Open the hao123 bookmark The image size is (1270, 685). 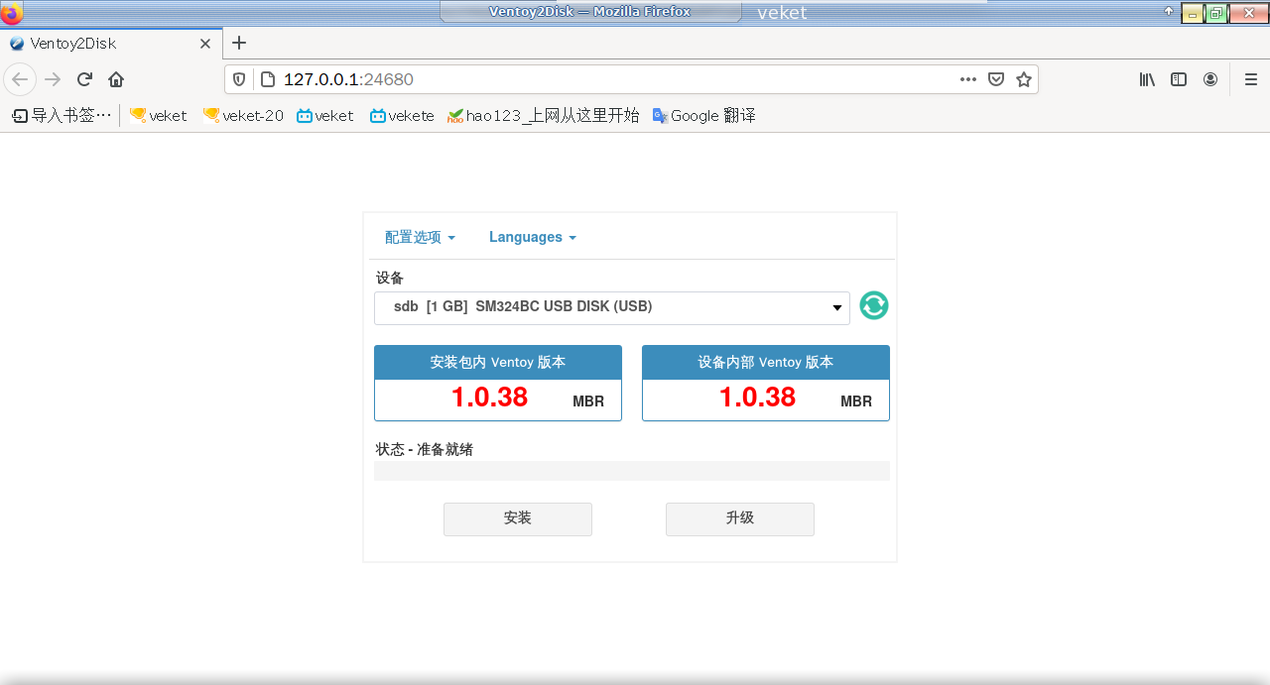[544, 115]
